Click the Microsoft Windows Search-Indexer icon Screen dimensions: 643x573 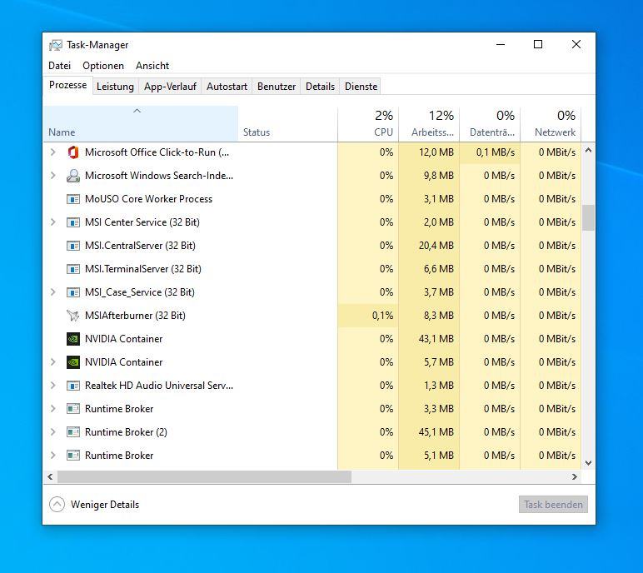[73, 176]
